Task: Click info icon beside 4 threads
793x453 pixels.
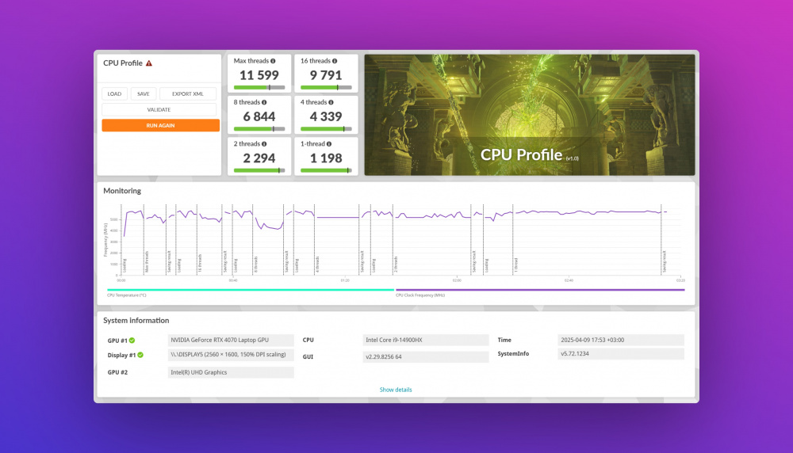Action: click(331, 102)
